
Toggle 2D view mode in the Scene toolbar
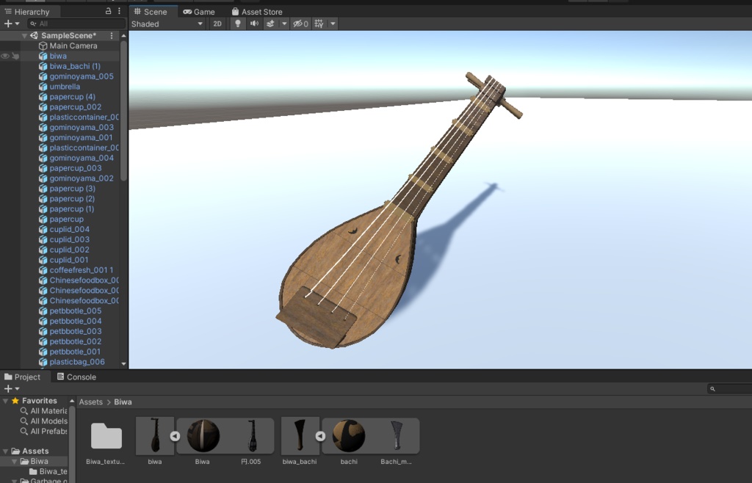click(217, 23)
